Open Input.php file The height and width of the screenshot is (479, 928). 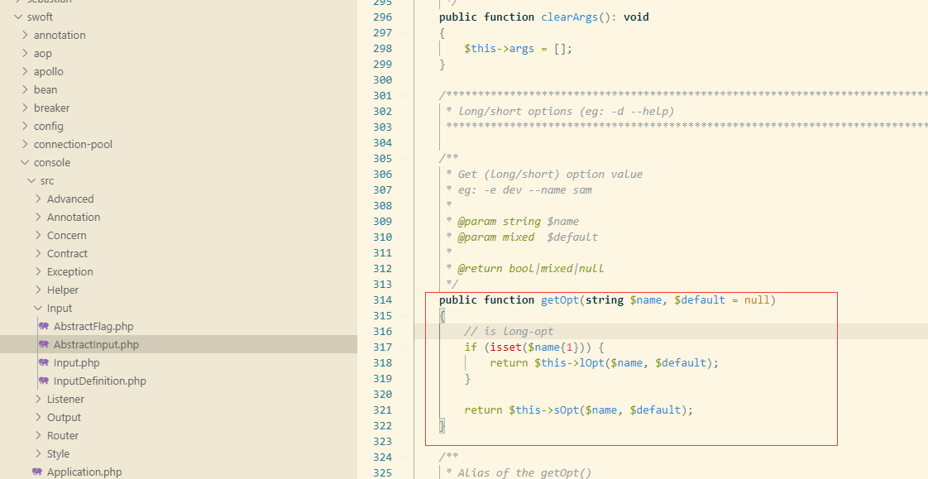(77, 362)
